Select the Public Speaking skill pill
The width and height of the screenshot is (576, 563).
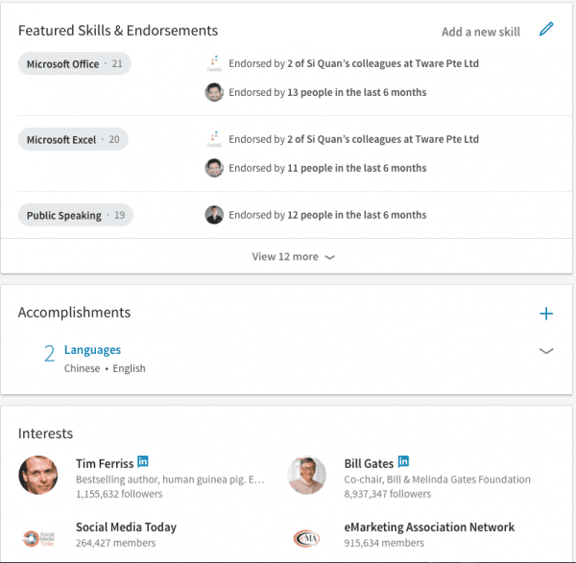pyautogui.click(x=76, y=215)
